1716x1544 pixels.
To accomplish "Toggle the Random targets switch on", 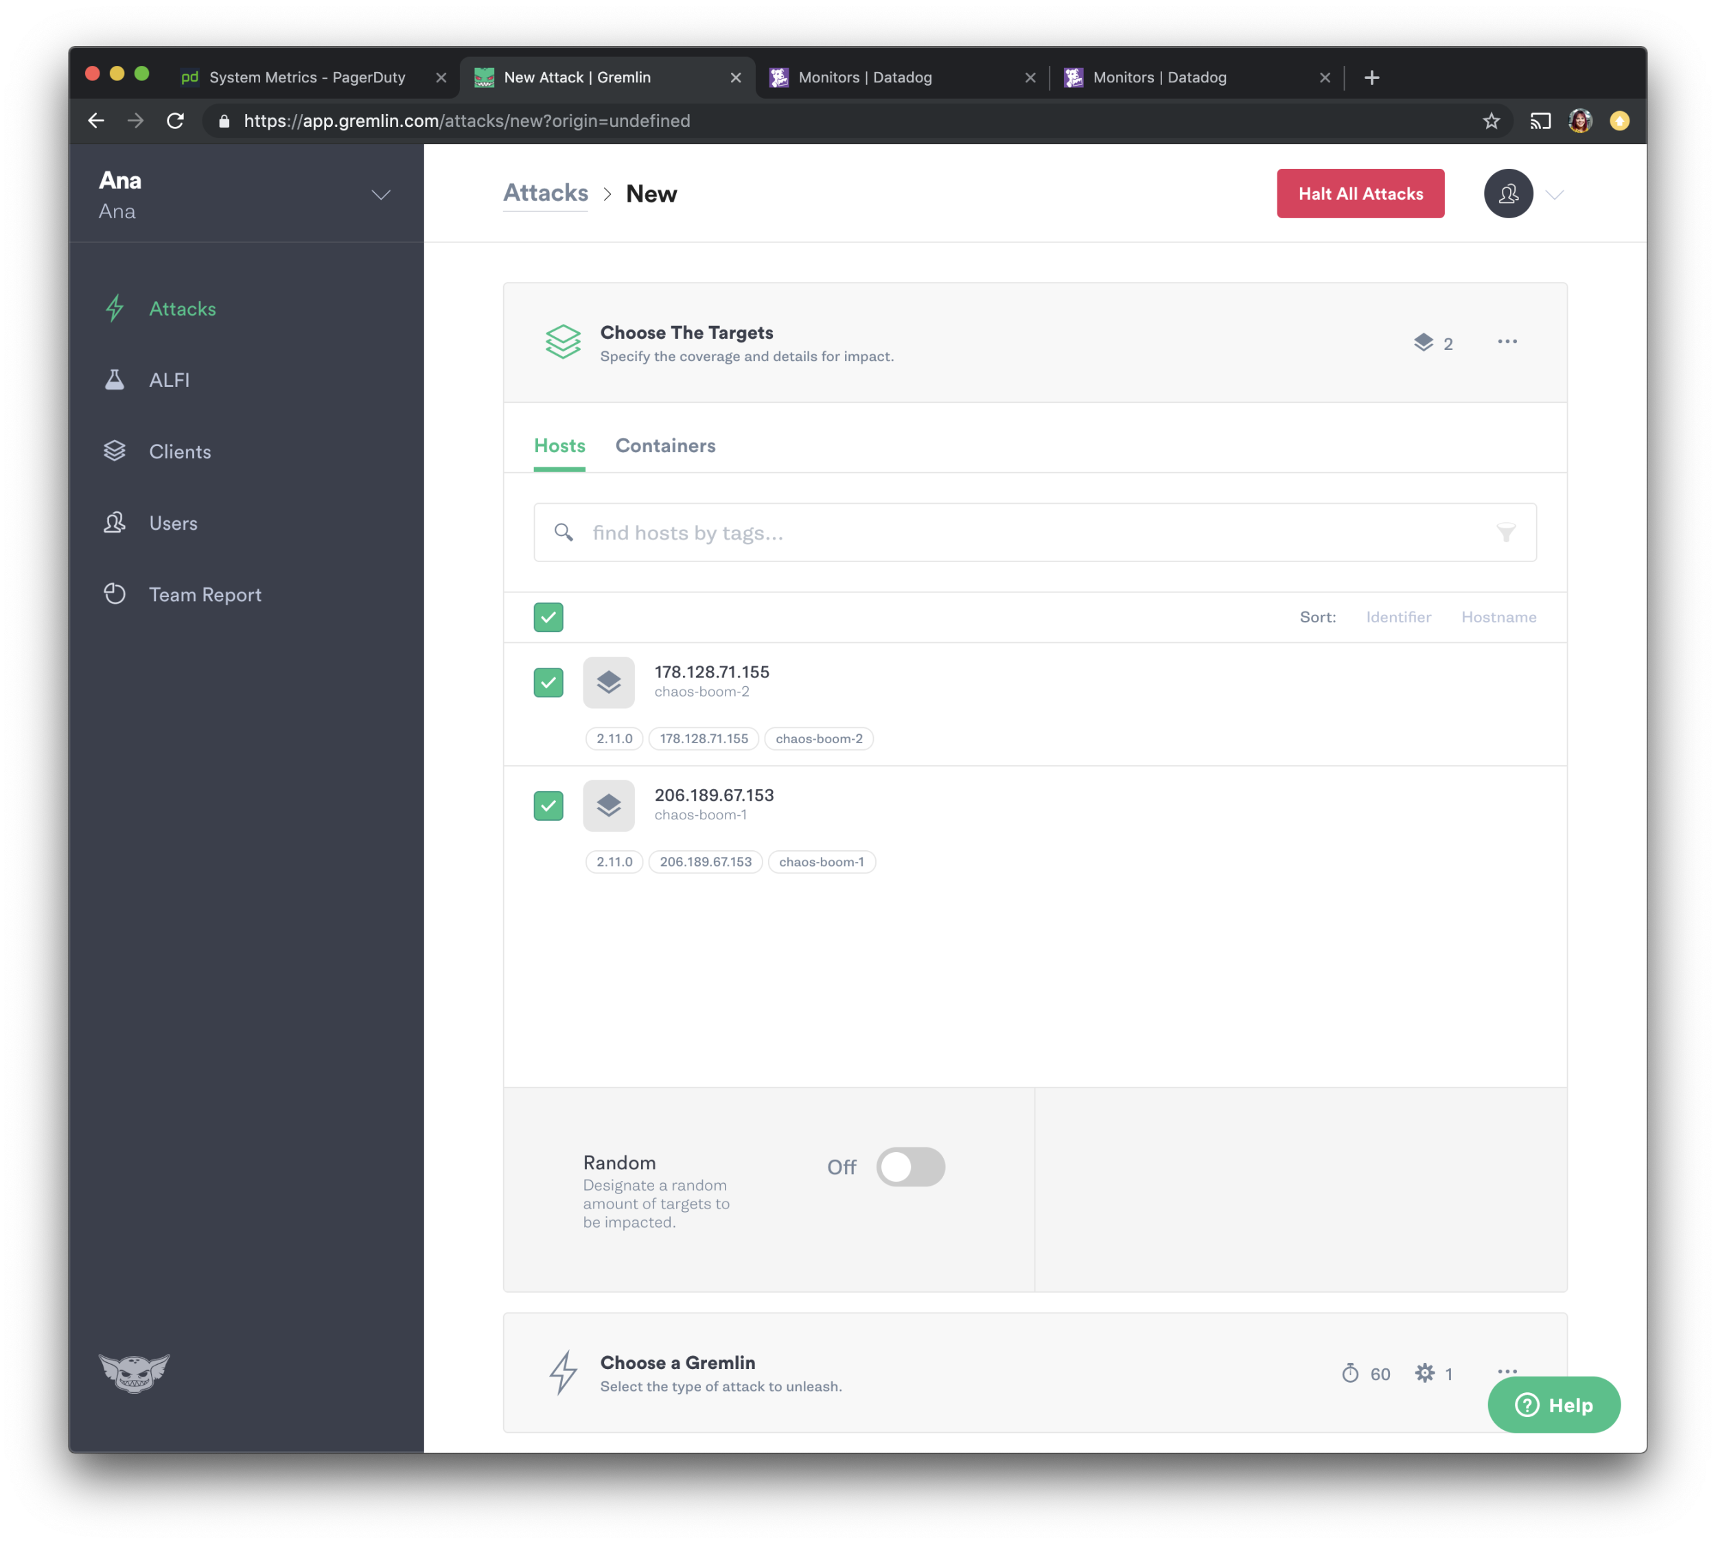I will [911, 1167].
